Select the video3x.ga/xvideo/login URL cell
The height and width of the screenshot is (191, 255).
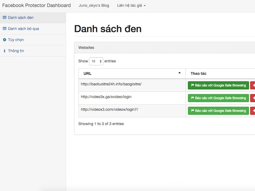pos(106,97)
